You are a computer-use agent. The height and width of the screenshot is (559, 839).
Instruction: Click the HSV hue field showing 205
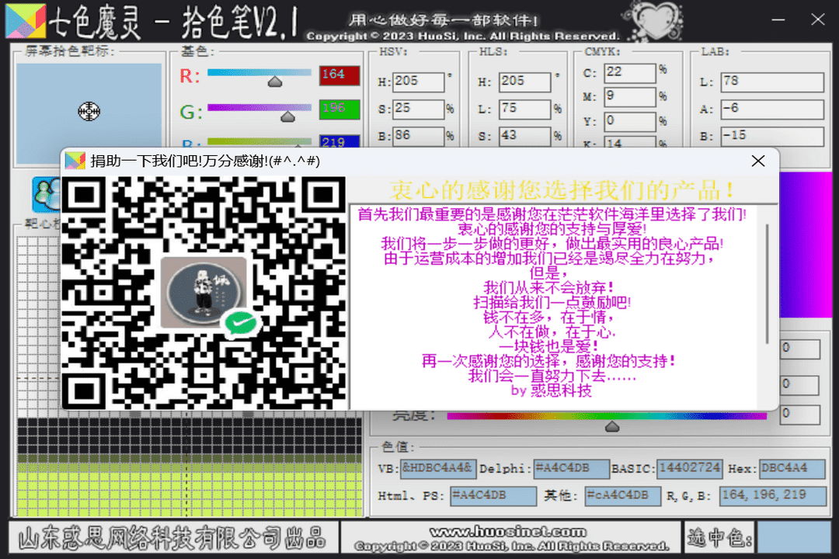coord(418,82)
